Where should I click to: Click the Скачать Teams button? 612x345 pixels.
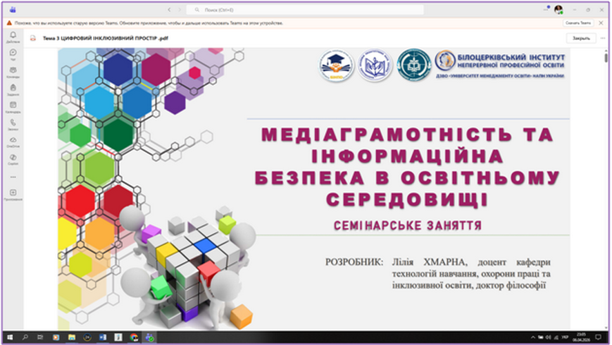[578, 23]
